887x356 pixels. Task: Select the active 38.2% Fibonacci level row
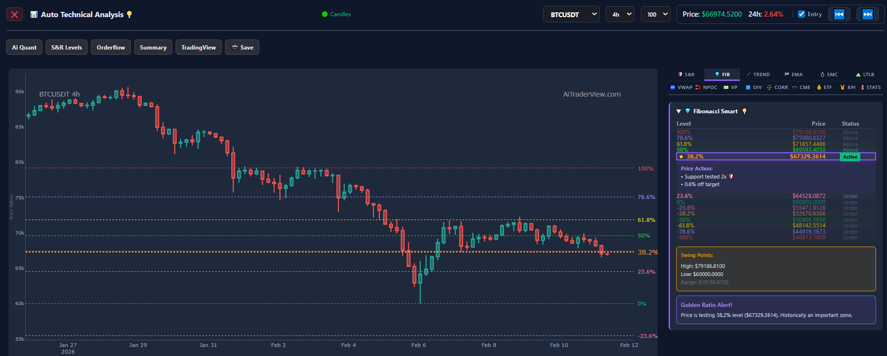pyautogui.click(x=776, y=157)
